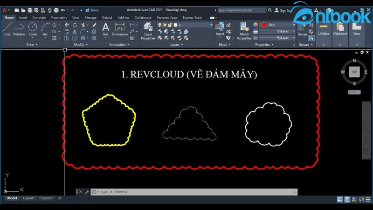Activate the Trim tool

point(83,25)
